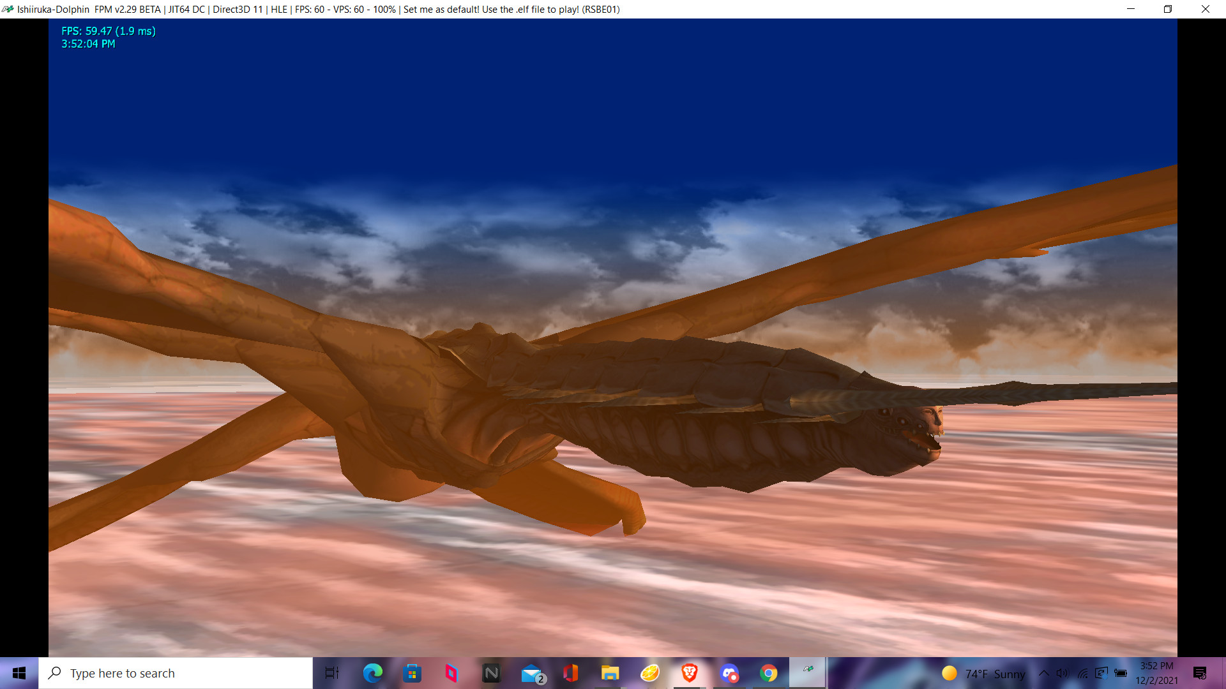This screenshot has height=689, width=1226.
Task: Restore down the Ishiiruka-Dolphin window
Action: [1168, 9]
